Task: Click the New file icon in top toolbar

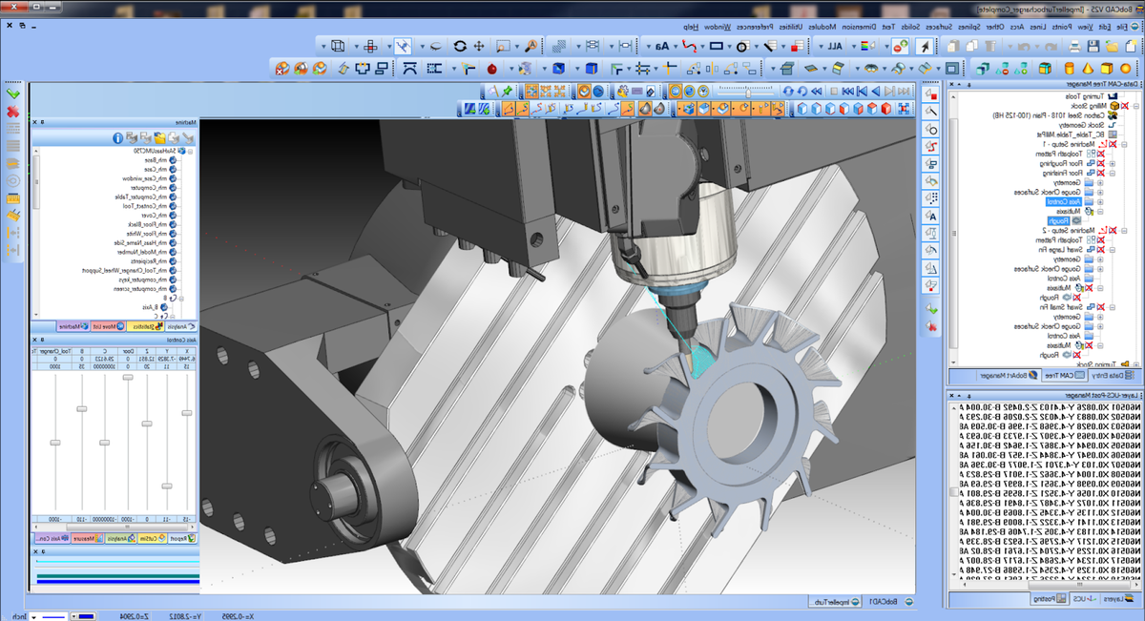Action: point(1133,47)
